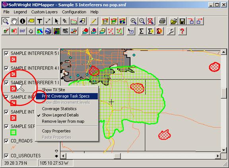Click the Sigma with face icon
The height and width of the screenshot is (168, 229).
[x=150, y=31]
